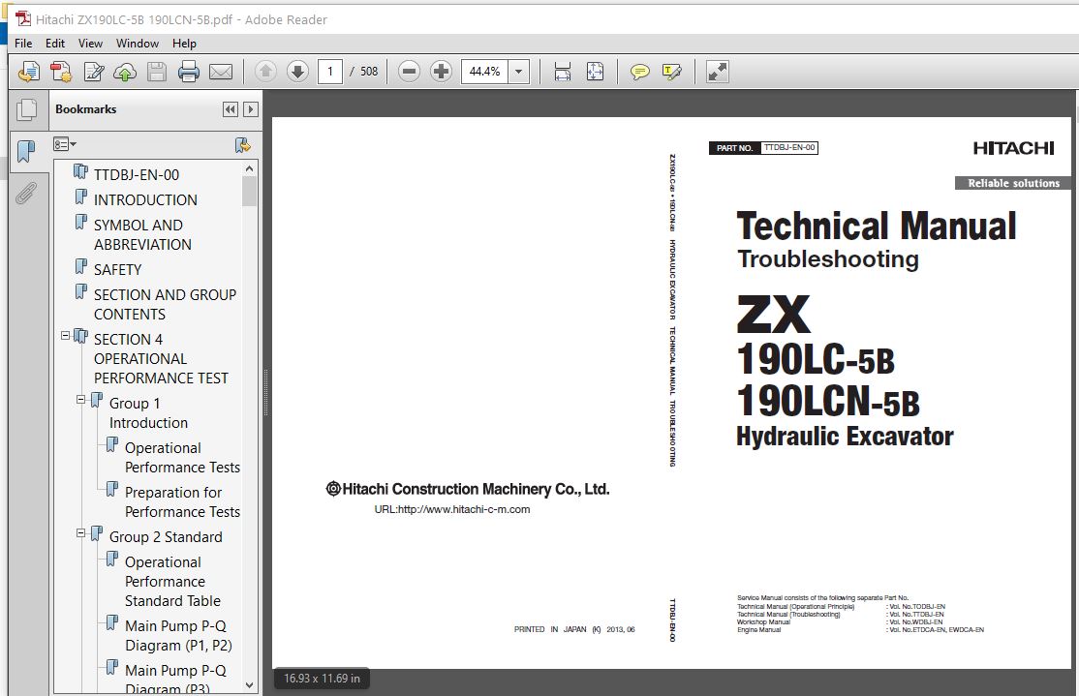Click the find current bookmark icon
Screen dimensions: 1079x696
(242, 145)
